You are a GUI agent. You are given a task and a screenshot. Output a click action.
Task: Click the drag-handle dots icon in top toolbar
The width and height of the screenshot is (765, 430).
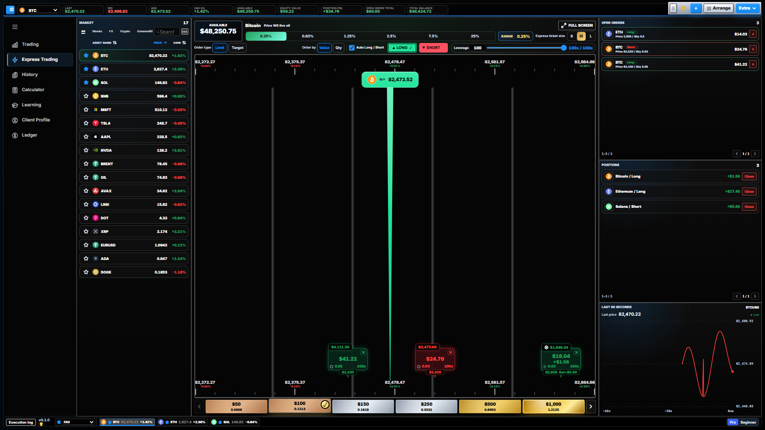click(x=673, y=8)
